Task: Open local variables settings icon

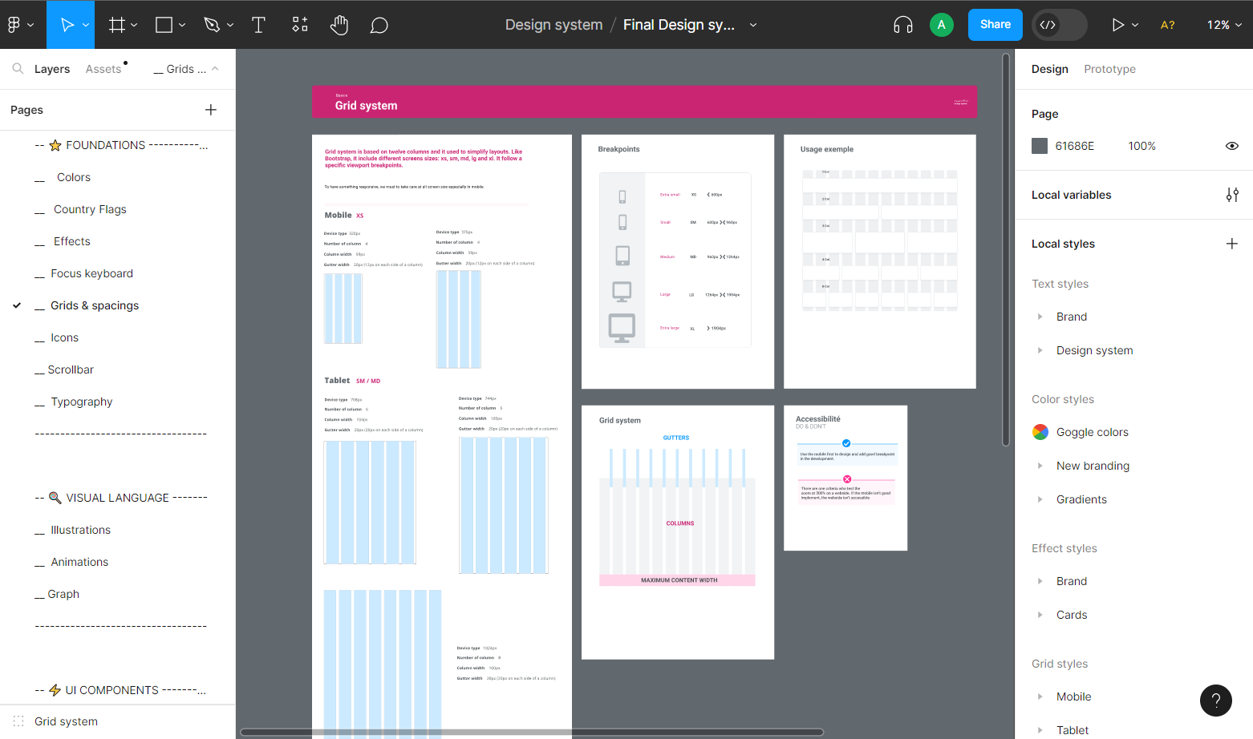Action: tap(1232, 195)
